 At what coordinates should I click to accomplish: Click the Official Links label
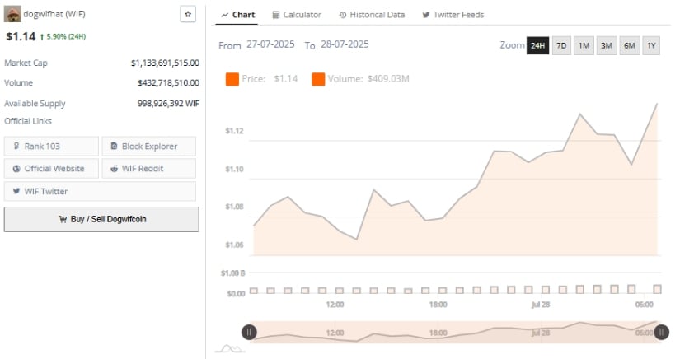[28, 121]
